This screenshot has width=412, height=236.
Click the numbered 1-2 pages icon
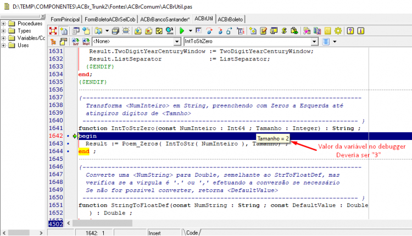point(317,31)
